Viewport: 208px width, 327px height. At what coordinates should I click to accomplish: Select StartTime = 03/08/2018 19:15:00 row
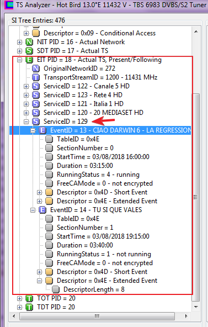tap(103, 236)
